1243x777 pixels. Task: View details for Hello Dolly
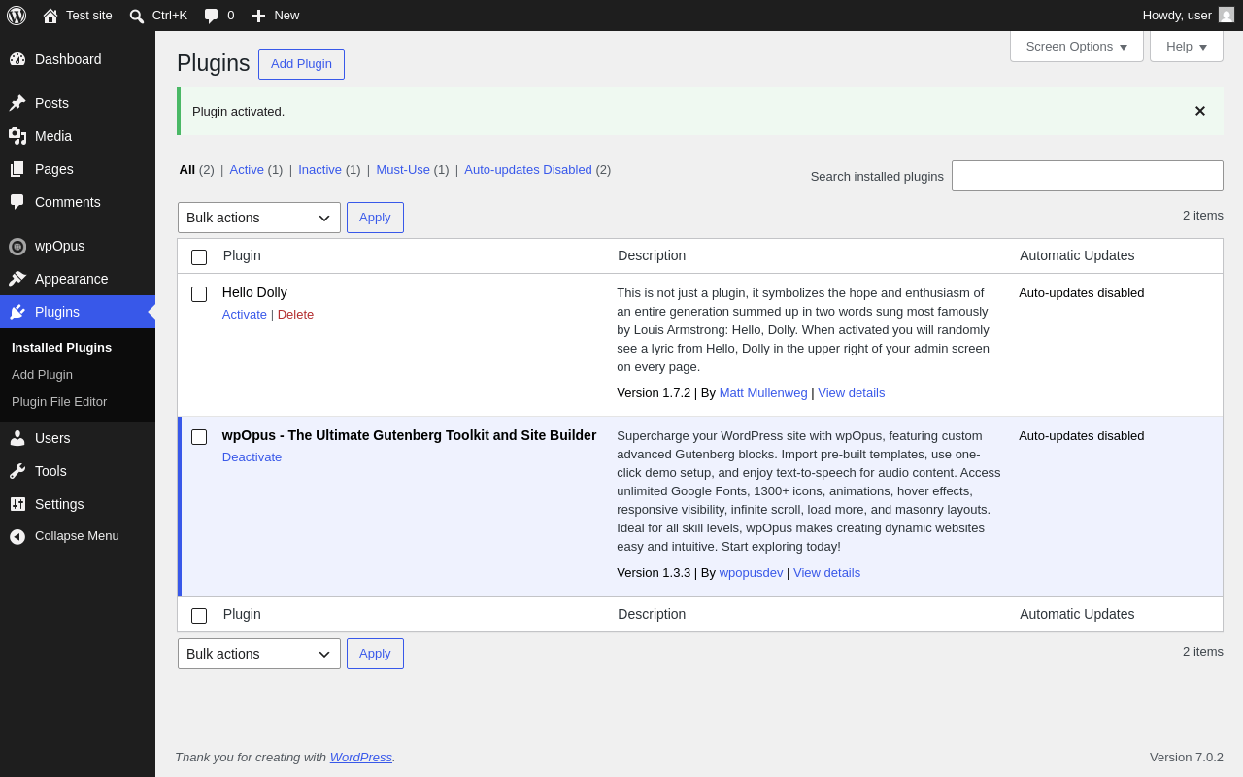click(x=852, y=393)
